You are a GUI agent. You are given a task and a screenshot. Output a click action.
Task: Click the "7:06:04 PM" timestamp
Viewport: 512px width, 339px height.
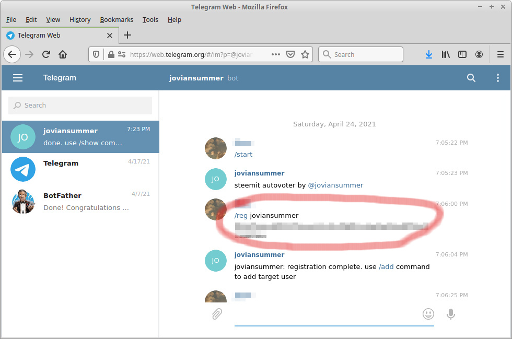coord(451,254)
